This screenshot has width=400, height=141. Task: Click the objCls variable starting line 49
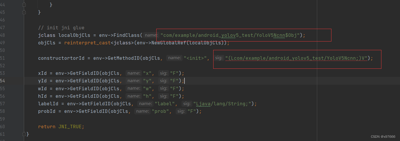pyautogui.click(x=47, y=43)
